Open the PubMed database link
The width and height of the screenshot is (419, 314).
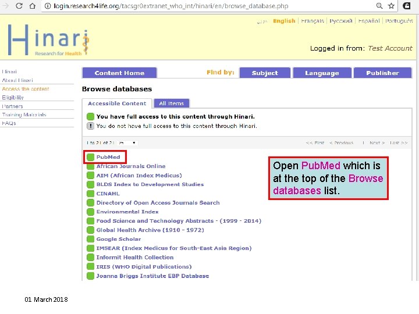[x=108, y=157]
